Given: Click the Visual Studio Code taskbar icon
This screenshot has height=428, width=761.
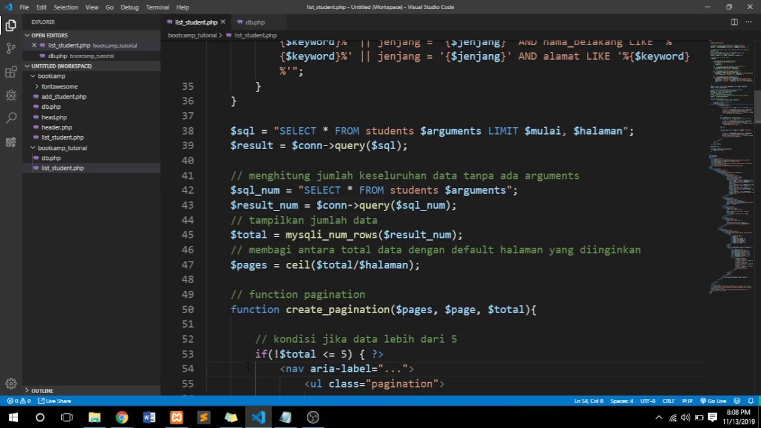Looking at the screenshot, I should pos(258,417).
